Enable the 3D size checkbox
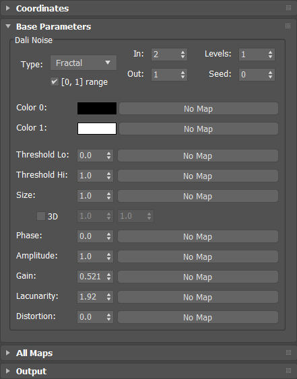 tap(41, 216)
